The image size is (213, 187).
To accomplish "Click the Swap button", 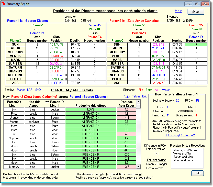I will [196, 12].
